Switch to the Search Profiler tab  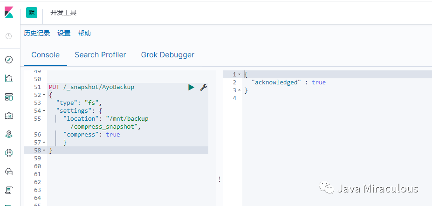(x=100, y=55)
